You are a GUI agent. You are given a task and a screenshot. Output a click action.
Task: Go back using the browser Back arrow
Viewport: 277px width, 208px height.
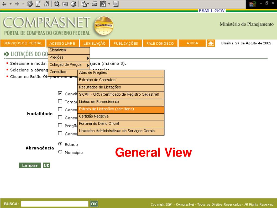click(4, 4)
